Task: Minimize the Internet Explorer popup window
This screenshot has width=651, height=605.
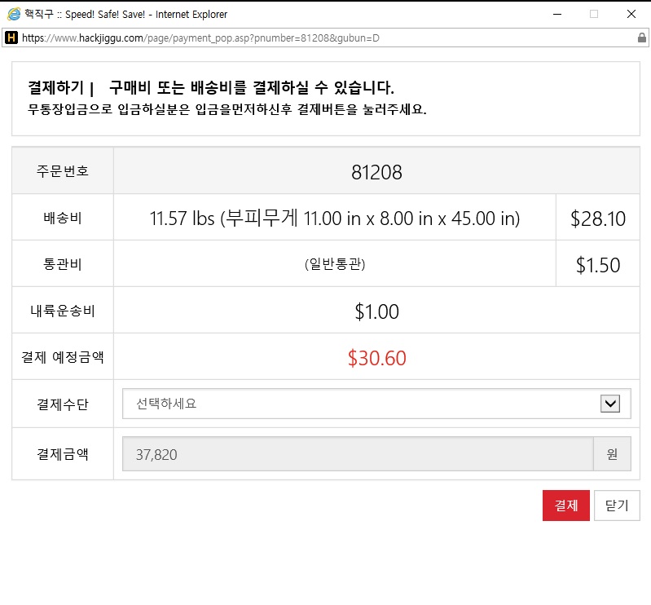Action: point(556,14)
